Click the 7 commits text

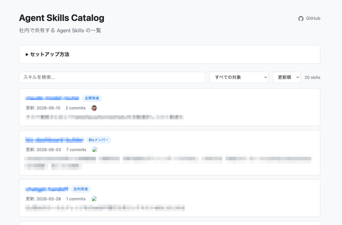pos(76,150)
